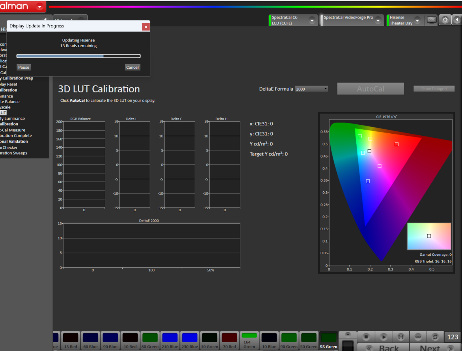Image resolution: width=462 pixels, height=351 pixels.
Task: Select the 70 Red color patch
Action: point(230,341)
